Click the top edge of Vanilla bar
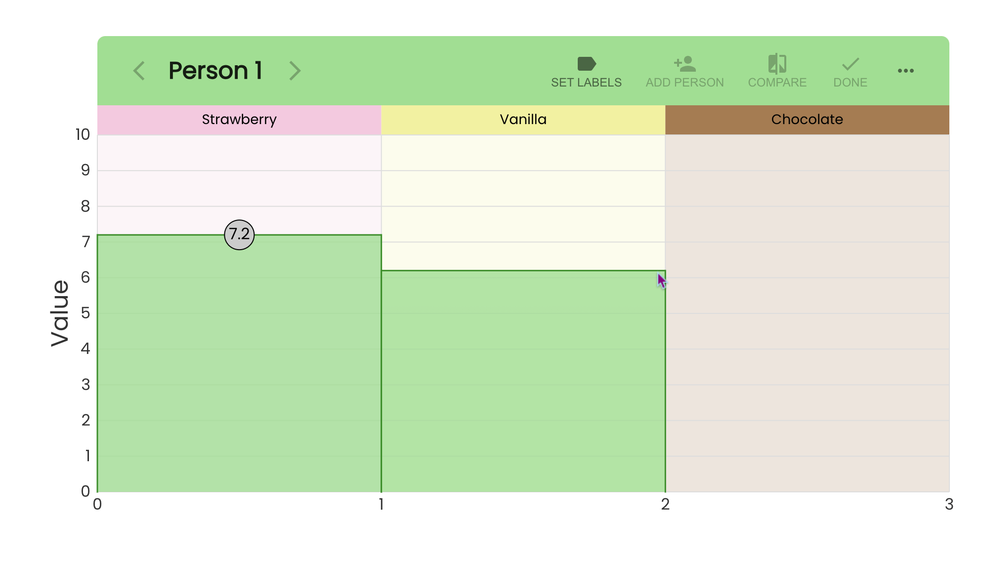This screenshot has width=981, height=568. (523, 270)
